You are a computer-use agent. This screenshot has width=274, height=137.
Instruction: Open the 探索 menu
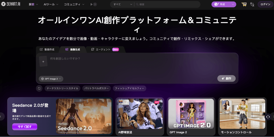[33, 4]
